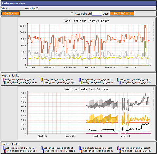Click the web_check_evalid_2_step3 swatch in the 24-hour legend
157x154 pixels.
[118, 80]
